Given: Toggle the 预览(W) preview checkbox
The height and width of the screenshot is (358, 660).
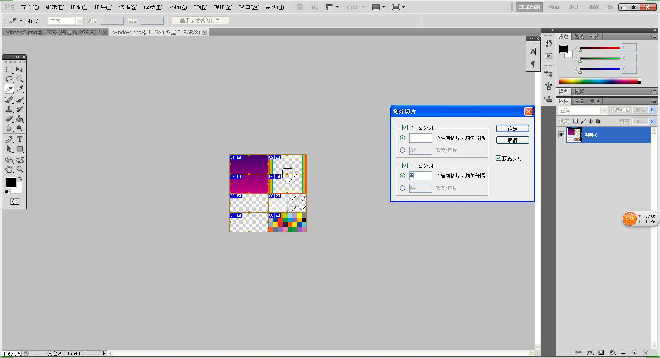Looking at the screenshot, I should (498, 158).
